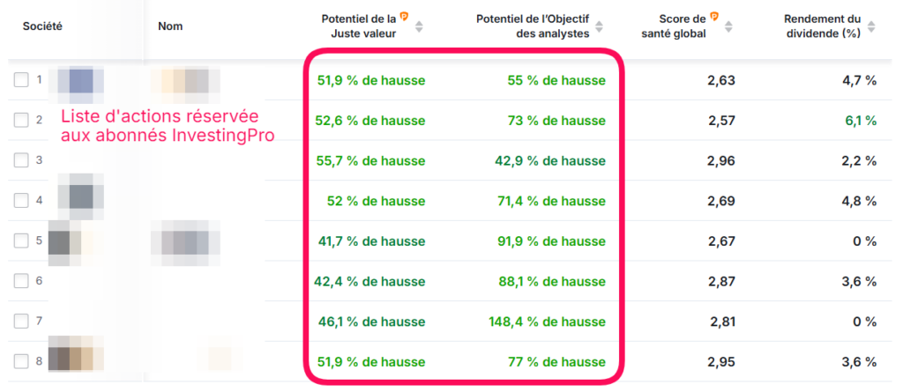
Task: Check the box for row 6
Action: coord(21,281)
